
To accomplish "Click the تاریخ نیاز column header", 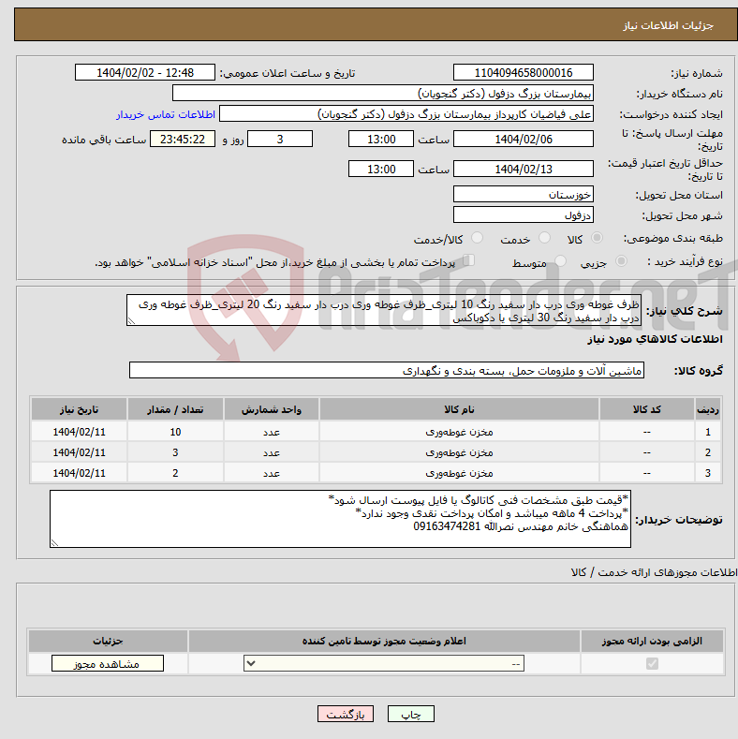I will click(80, 409).
